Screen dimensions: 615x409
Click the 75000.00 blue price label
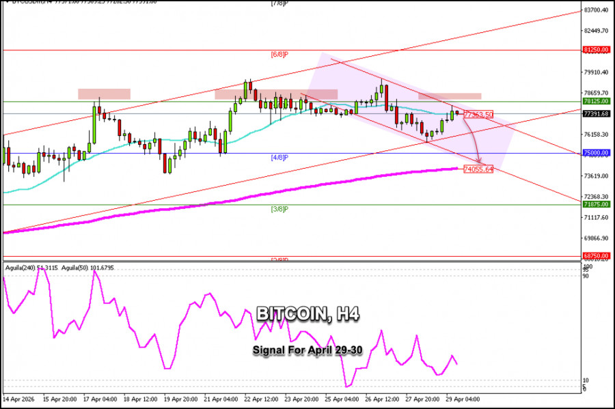point(596,153)
